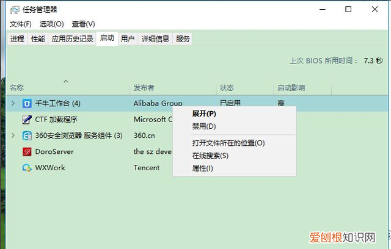Open the 查看(V) menu
Image resolution: width=391 pixels, height=249 pixels.
tap(83, 24)
